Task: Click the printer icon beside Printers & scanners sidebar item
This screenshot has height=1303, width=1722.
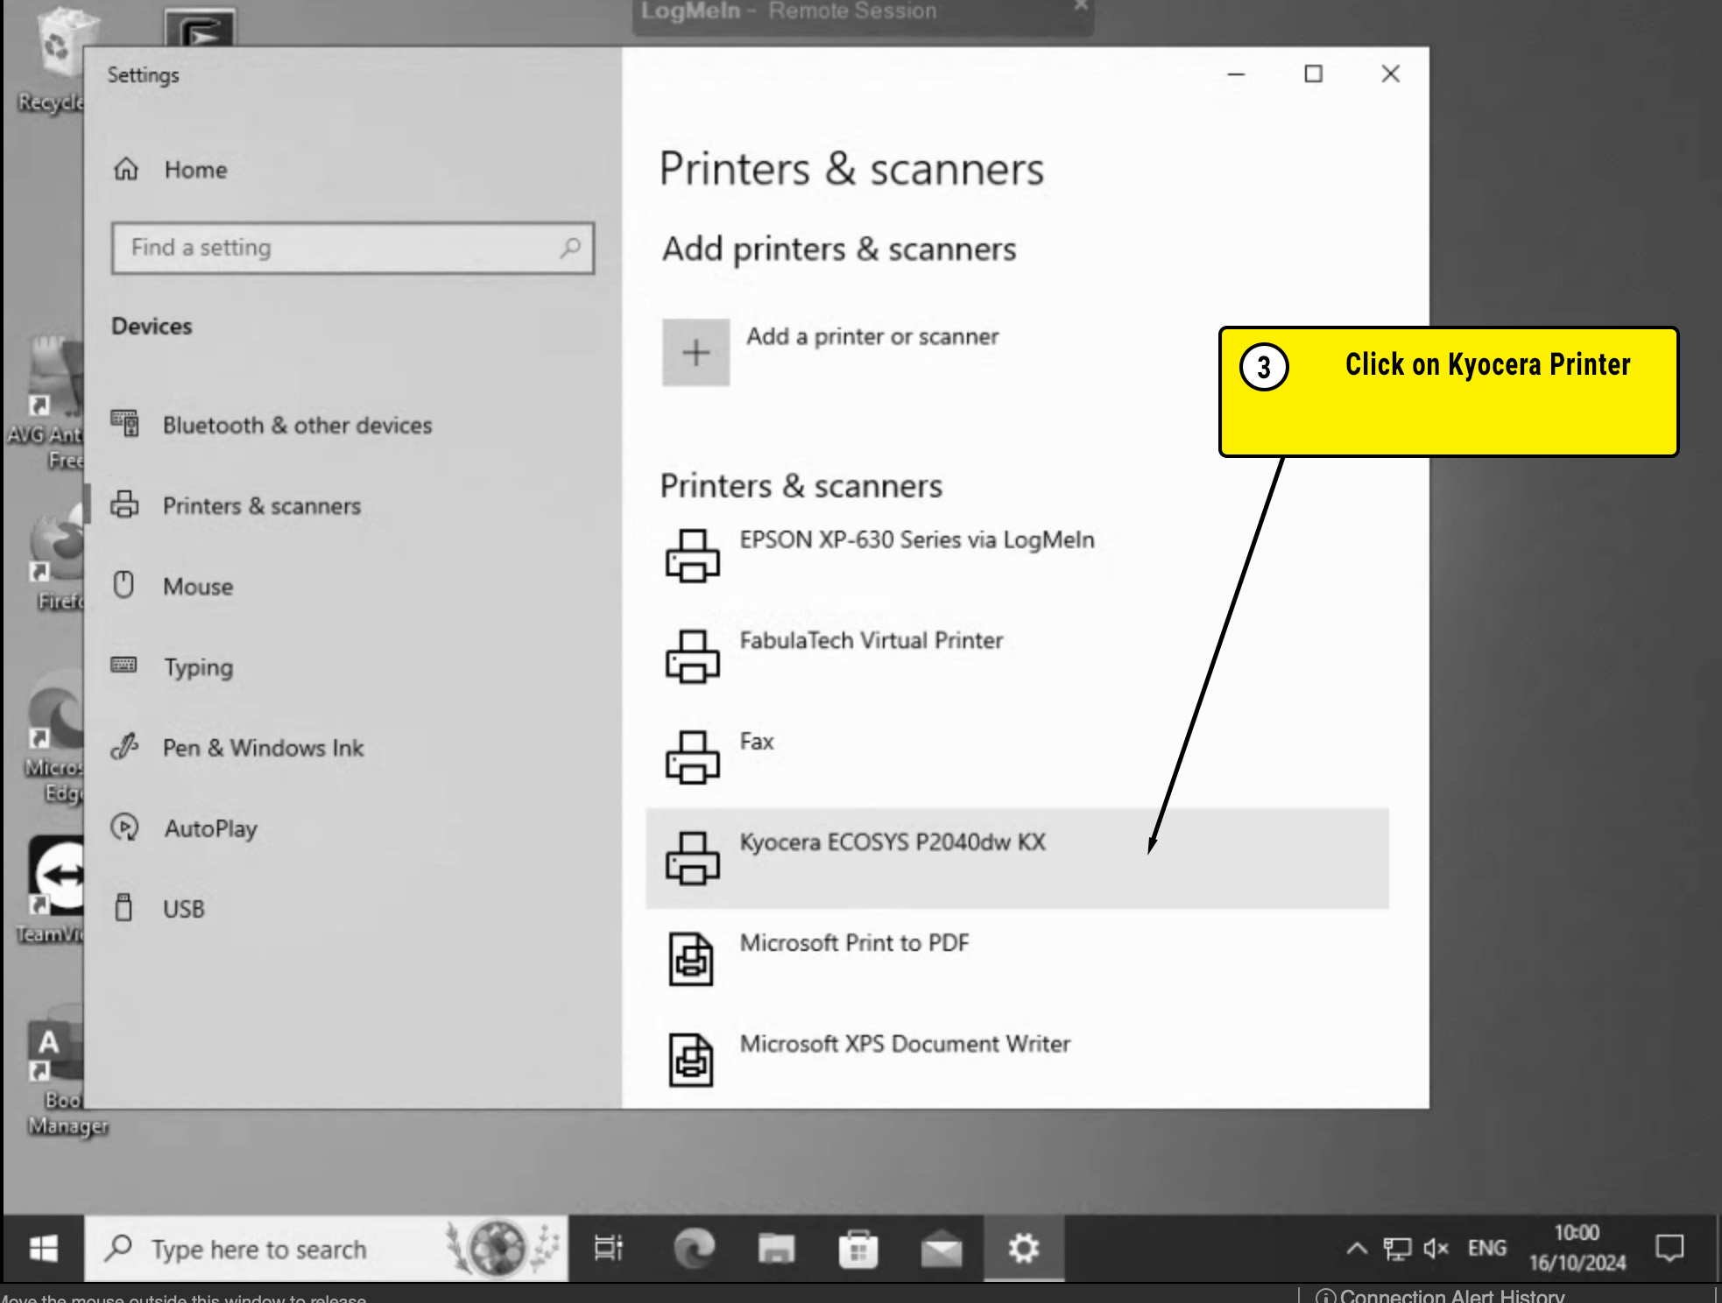Action: click(x=124, y=504)
